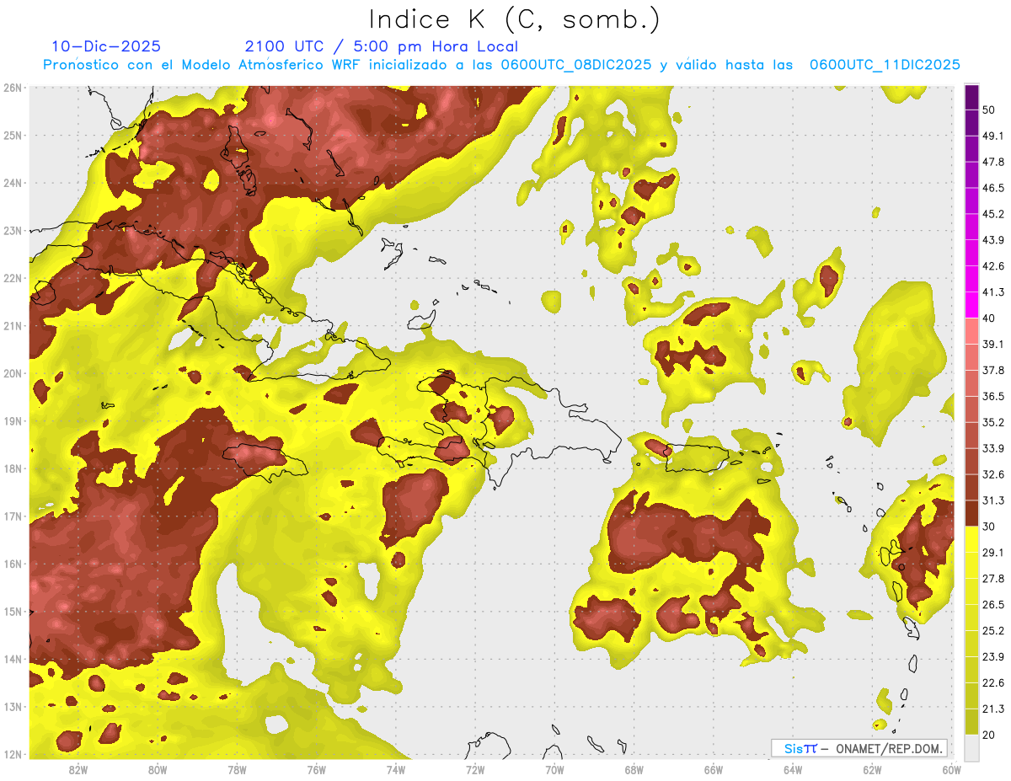Click the colorbar value "46.5"

click(993, 188)
